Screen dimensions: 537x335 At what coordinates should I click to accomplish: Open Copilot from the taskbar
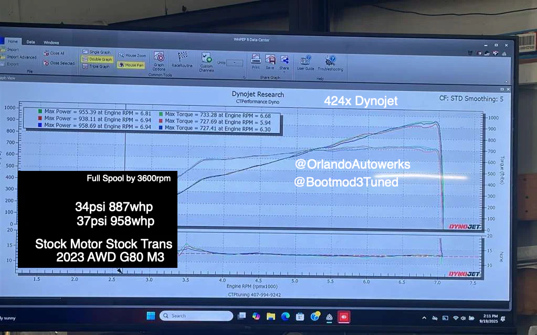point(256,316)
